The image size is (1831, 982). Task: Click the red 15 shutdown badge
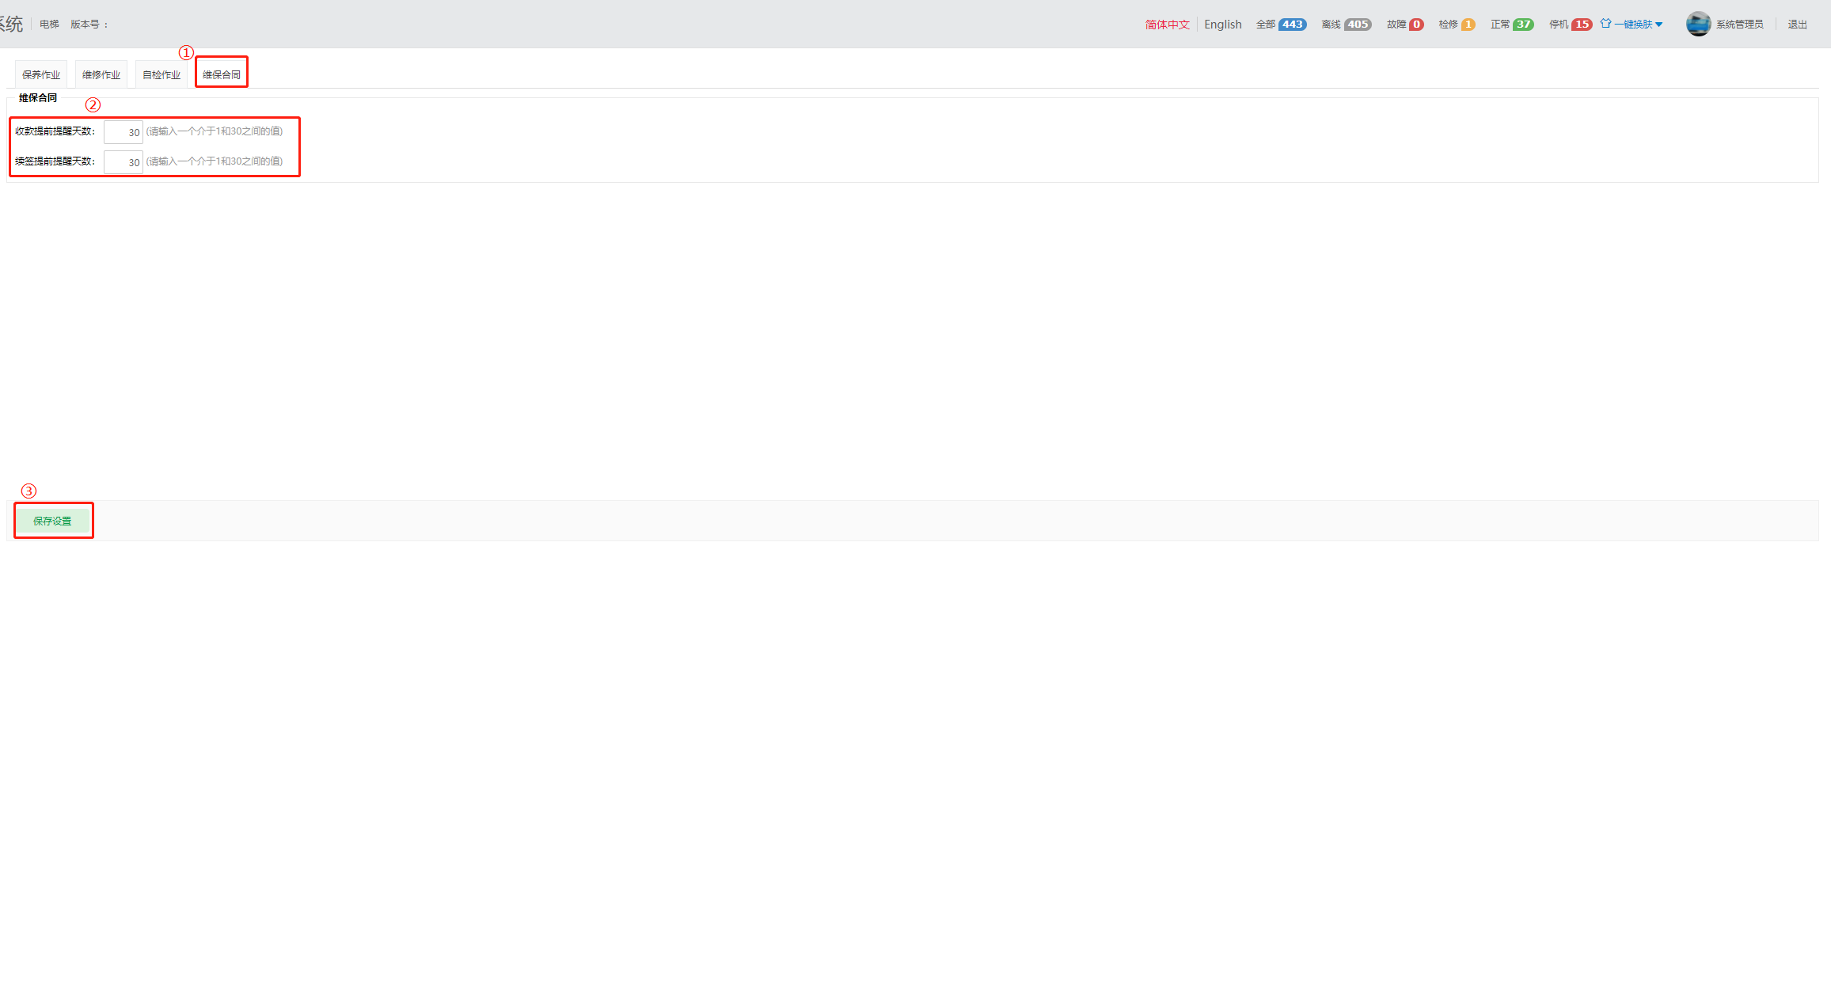coord(1582,25)
